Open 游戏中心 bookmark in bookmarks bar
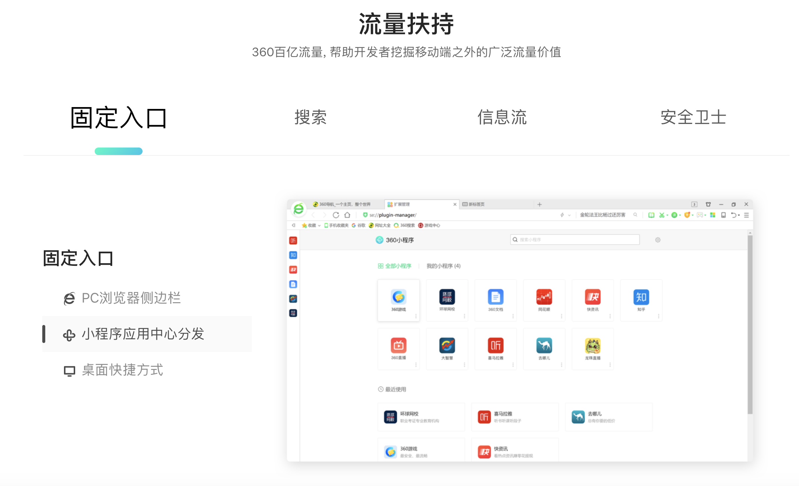Screen dimensions: 799x486 pos(429,225)
